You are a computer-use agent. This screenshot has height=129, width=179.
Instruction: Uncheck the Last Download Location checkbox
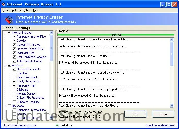14,57
